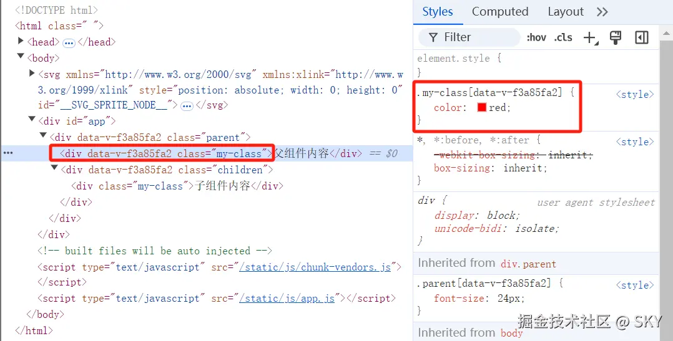Switch to the Styles tab
This screenshot has height=341, width=673.
[x=438, y=12]
